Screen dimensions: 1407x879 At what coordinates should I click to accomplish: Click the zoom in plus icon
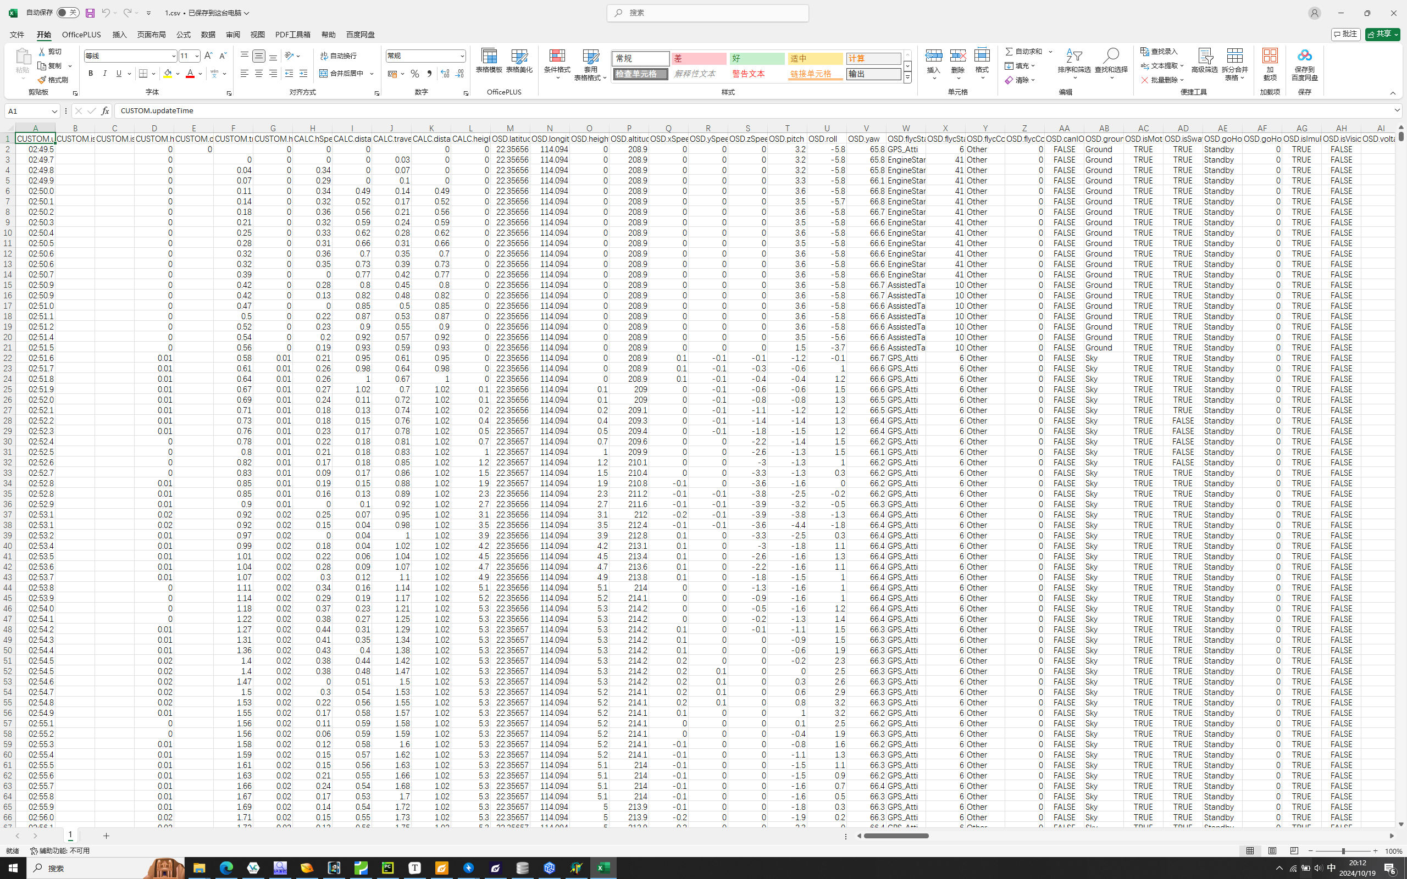click(x=1376, y=850)
